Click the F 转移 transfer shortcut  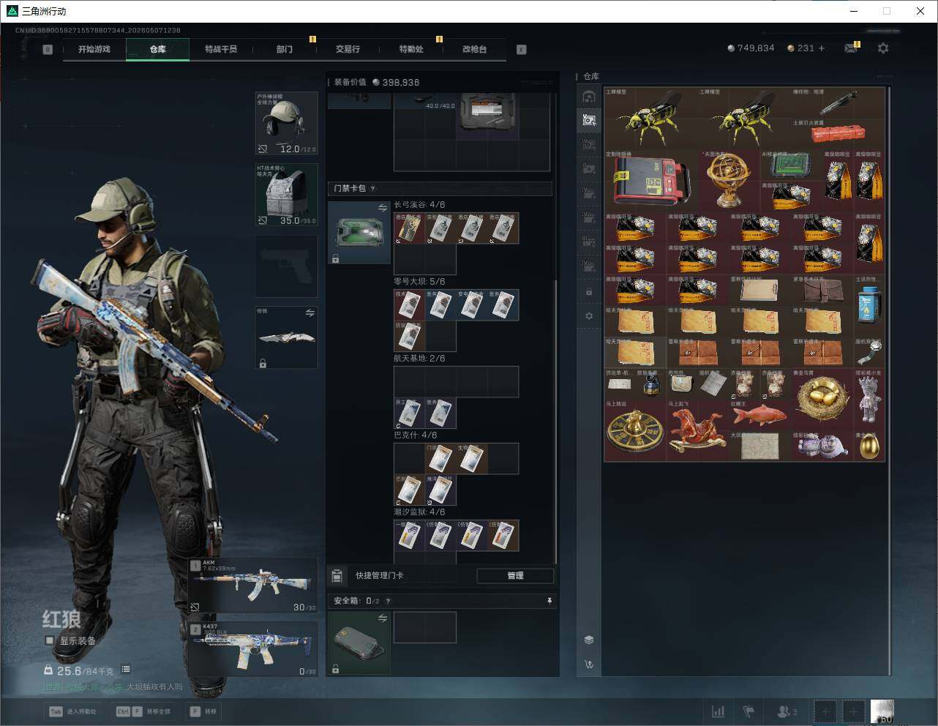click(x=203, y=711)
